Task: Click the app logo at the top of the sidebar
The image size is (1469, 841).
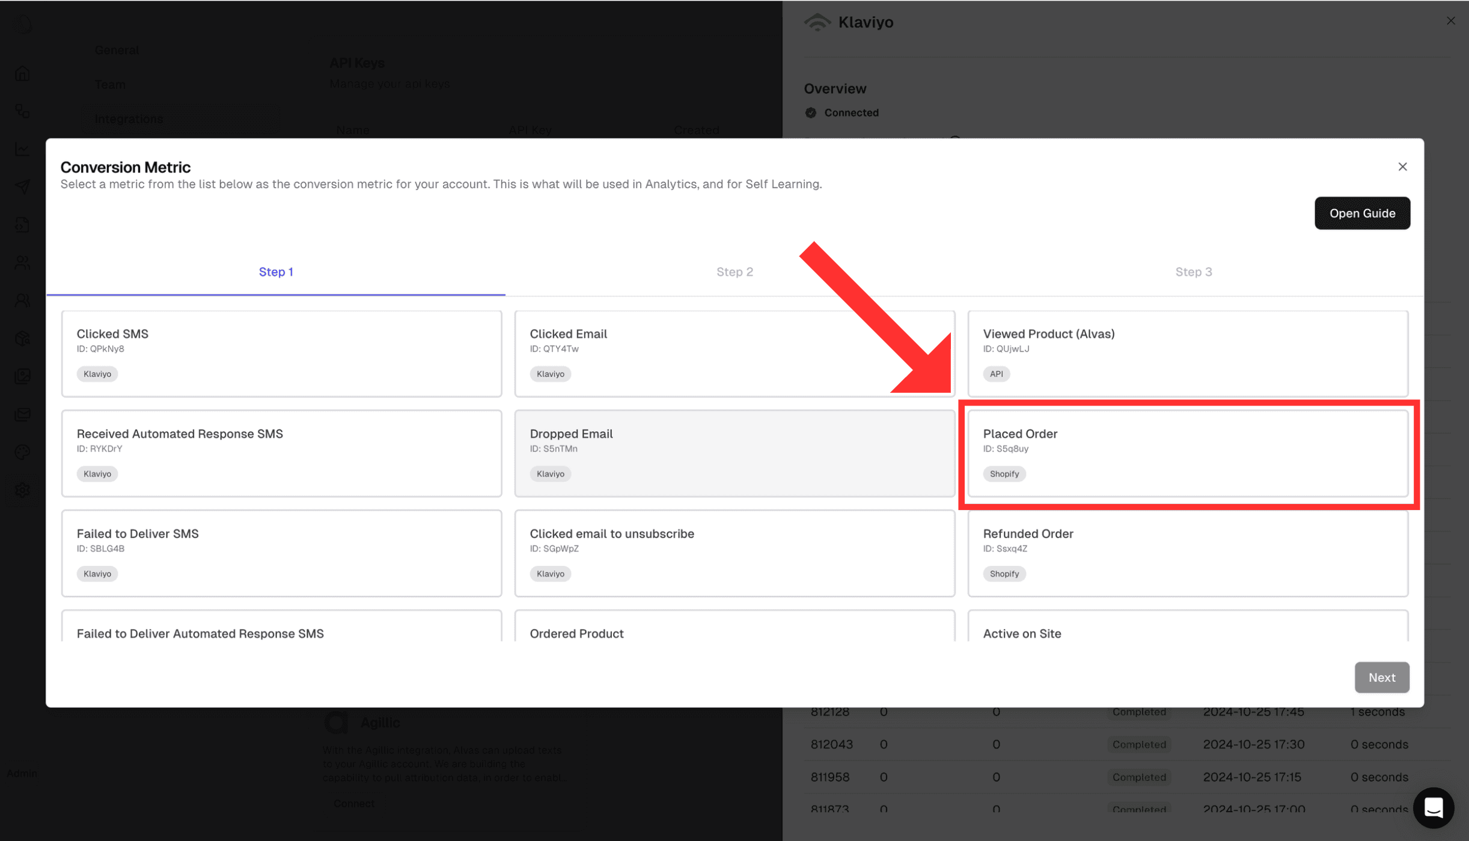Action: (22, 24)
